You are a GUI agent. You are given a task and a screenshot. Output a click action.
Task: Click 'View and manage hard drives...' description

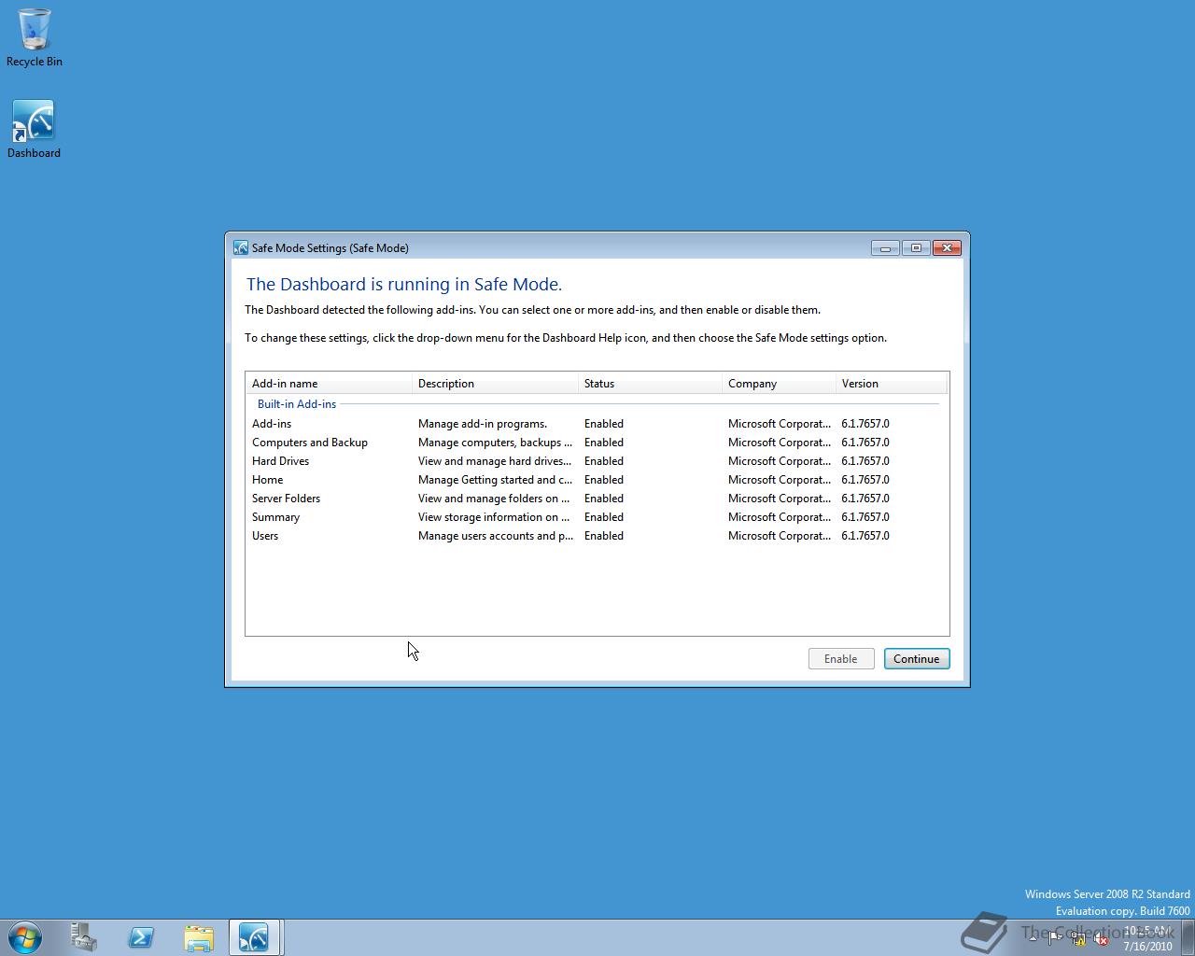click(x=495, y=461)
